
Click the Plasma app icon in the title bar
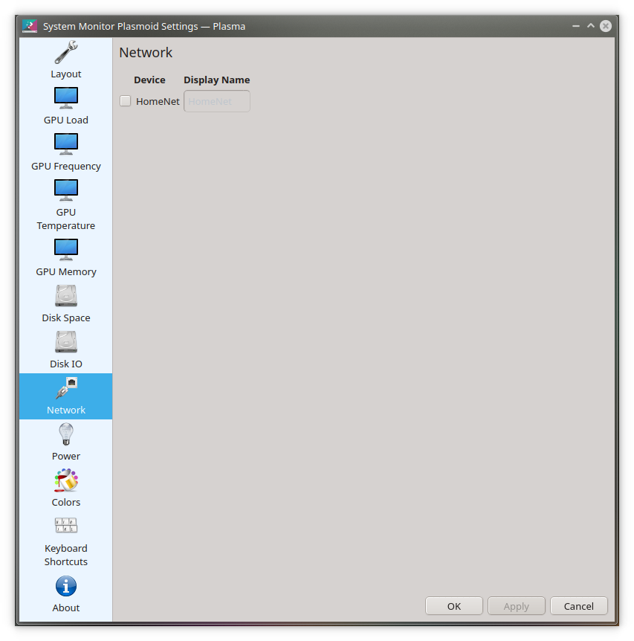[30, 26]
